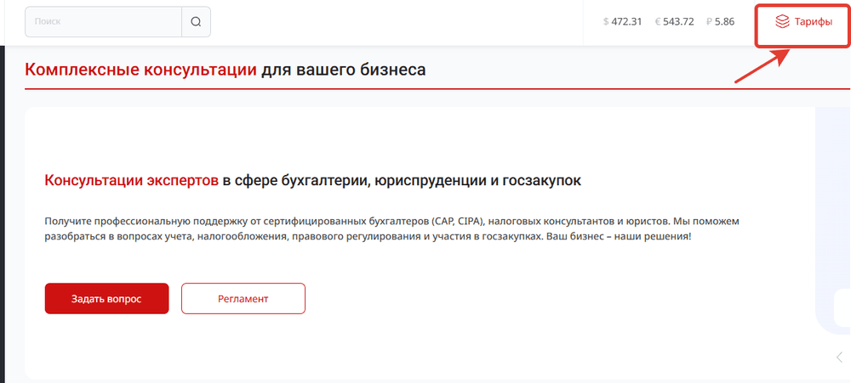Select the 472.31 dollar exchange rate
The width and height of the screenshot is (851, 383).
point(626,22)
